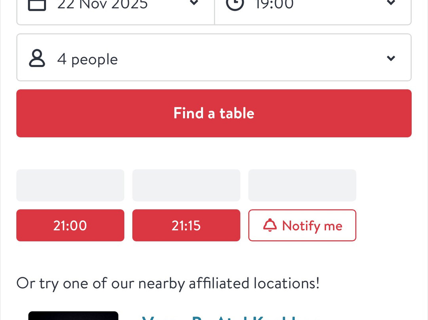428x320 pixels.
Task: Expand the time dropdown chevron
Action: pyautogui.click(x=391, y=3)
